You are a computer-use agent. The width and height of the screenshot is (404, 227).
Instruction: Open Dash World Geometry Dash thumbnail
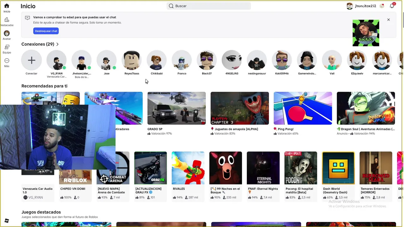click(338, 168)
